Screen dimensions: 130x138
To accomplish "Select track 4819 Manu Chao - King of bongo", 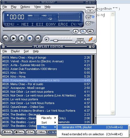I will 46,57.
